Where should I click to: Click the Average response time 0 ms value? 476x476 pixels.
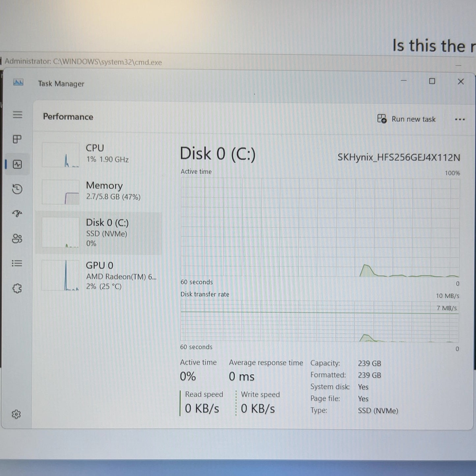click(241, 377)
